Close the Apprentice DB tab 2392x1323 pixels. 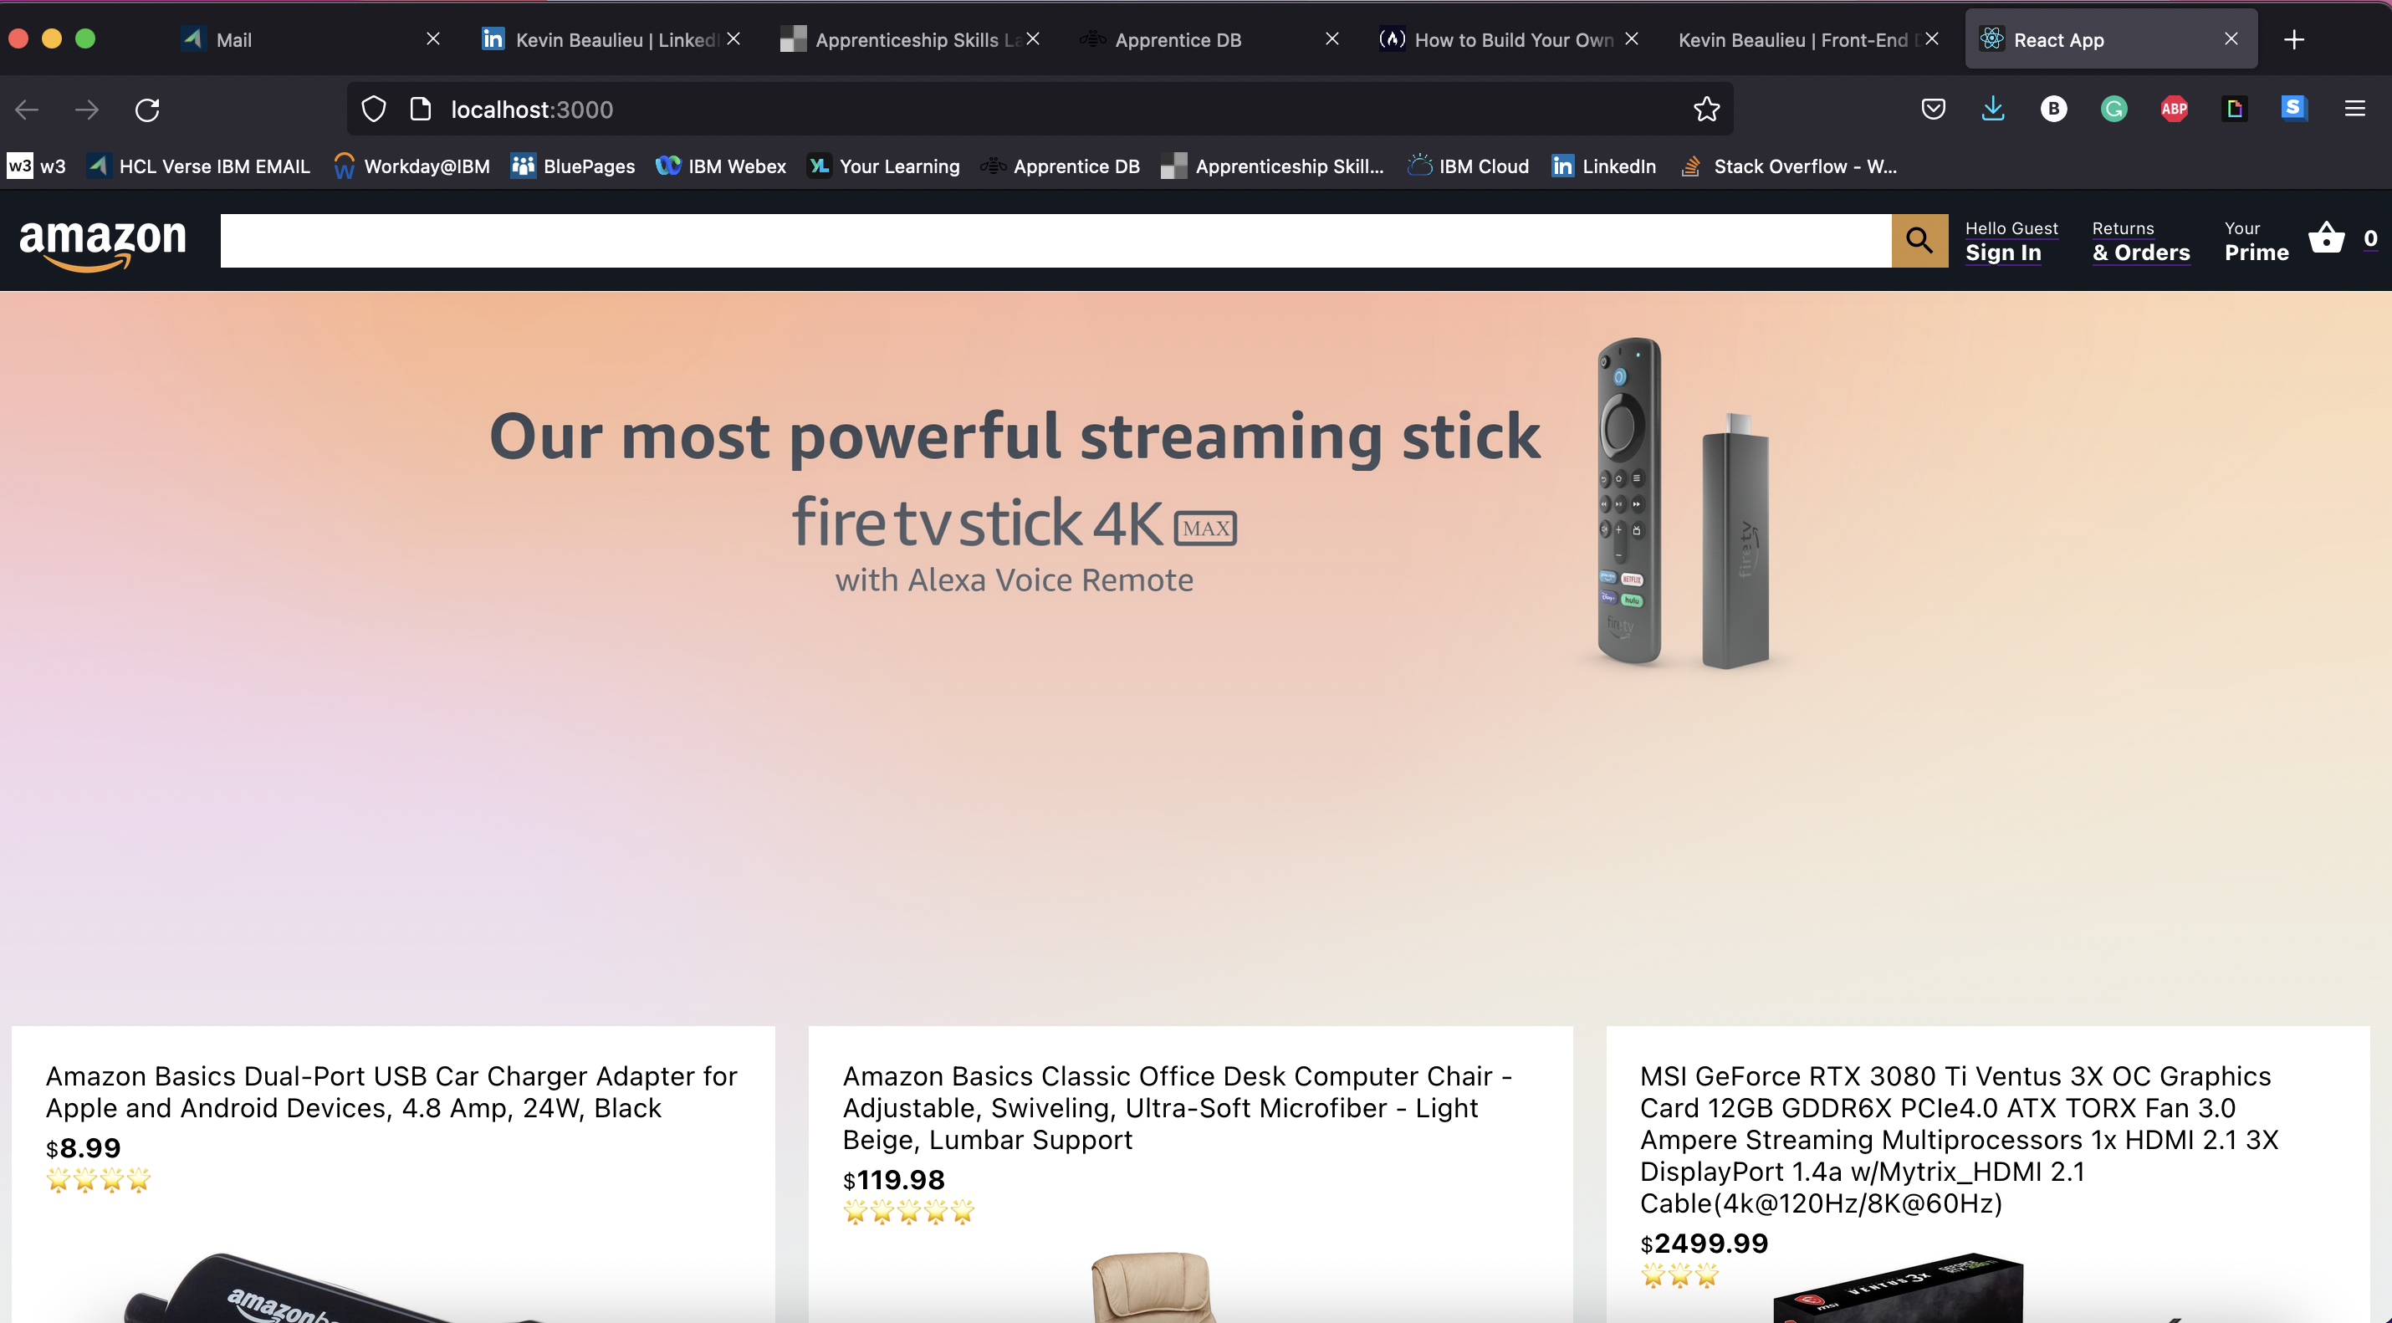tap(1331, 39)
